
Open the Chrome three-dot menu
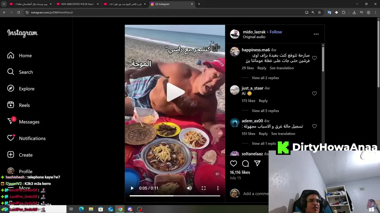tap(376, 12)
